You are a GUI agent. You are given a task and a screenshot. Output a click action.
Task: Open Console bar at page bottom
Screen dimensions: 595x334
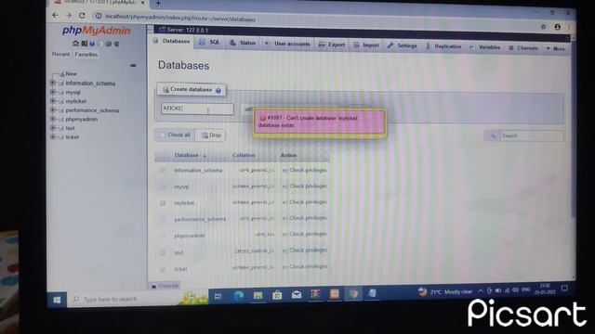pyautogui.click(x=165, y=286)
